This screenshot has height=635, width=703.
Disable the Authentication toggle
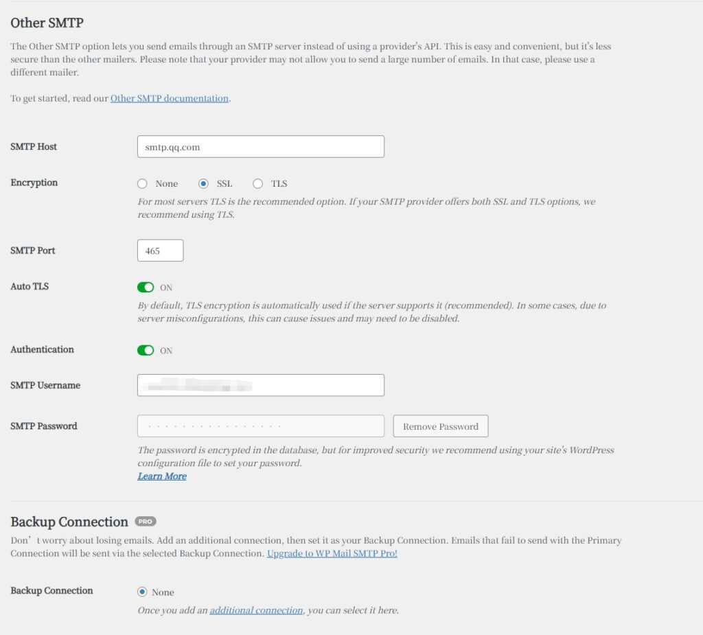146,350
